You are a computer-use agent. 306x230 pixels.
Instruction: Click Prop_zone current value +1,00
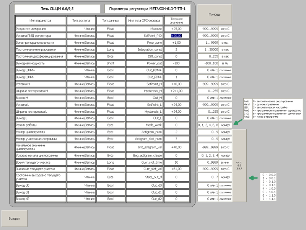(x=177, y=43)
